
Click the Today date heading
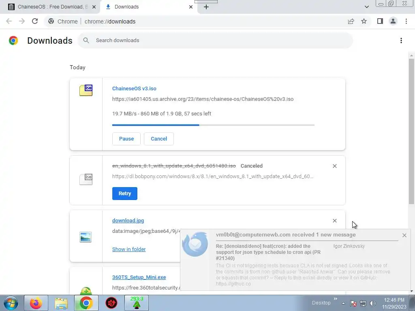coord(77,68)
